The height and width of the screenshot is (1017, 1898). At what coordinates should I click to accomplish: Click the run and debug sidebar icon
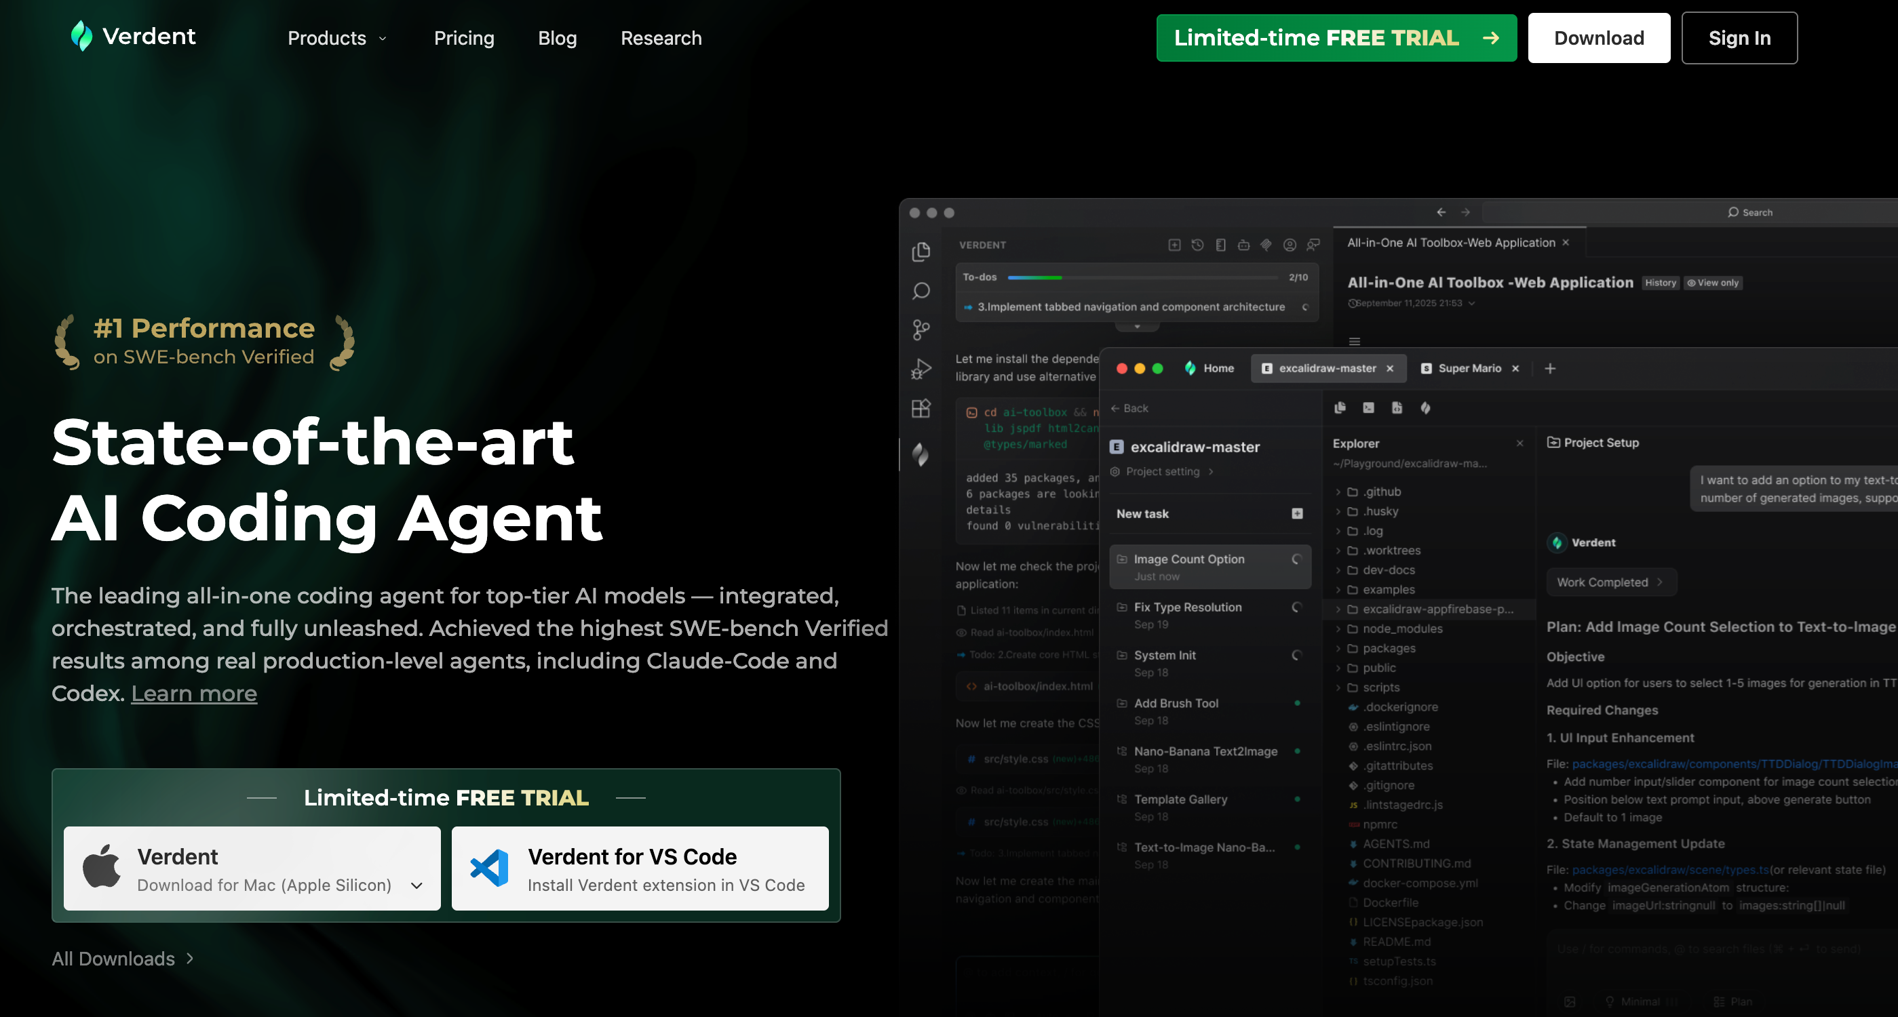tap(921, 368)
